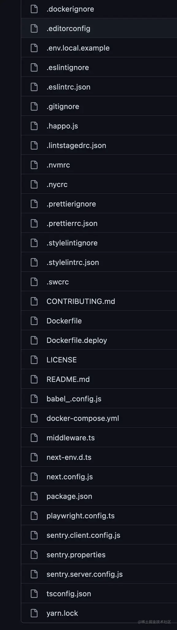Screen dimensions: 177x630
Task: Open the .env.local.example file
Action: 78,48
